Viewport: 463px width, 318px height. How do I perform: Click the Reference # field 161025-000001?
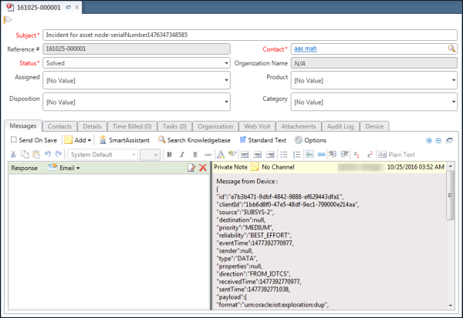137,49
